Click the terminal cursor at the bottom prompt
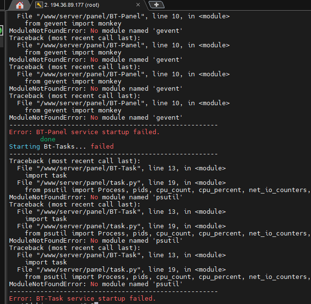The height and width of the screenshot is (304, 311). point(97,303)
